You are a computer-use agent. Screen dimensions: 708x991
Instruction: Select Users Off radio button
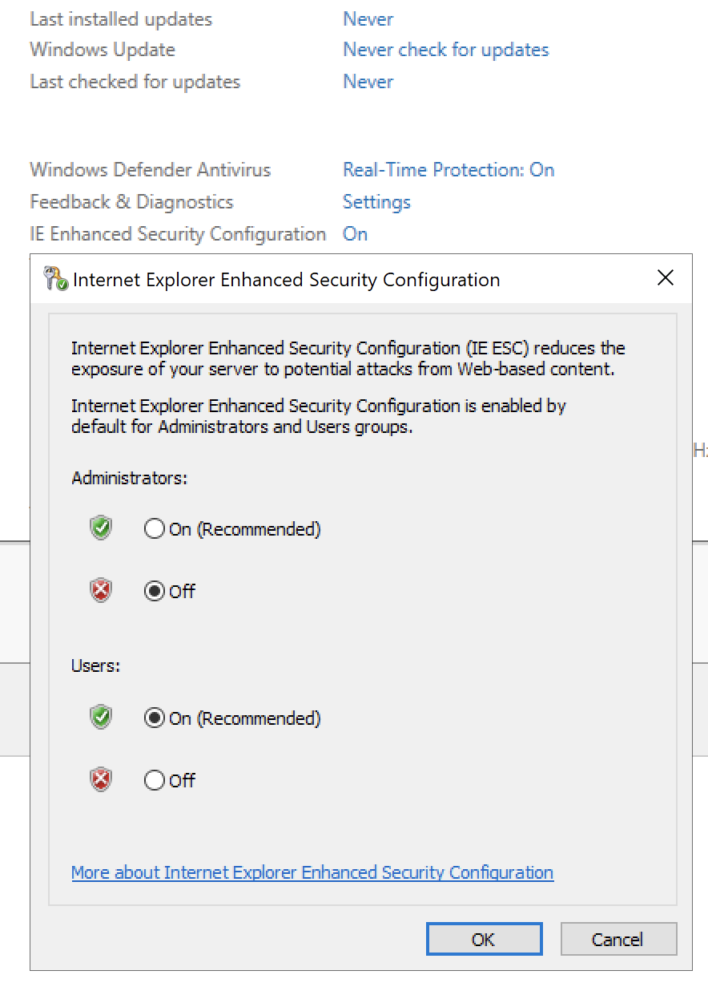pos(154,780)
